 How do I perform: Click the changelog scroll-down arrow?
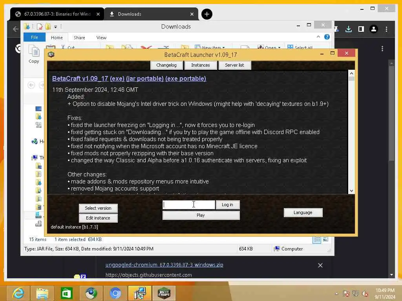pos(351,191)
